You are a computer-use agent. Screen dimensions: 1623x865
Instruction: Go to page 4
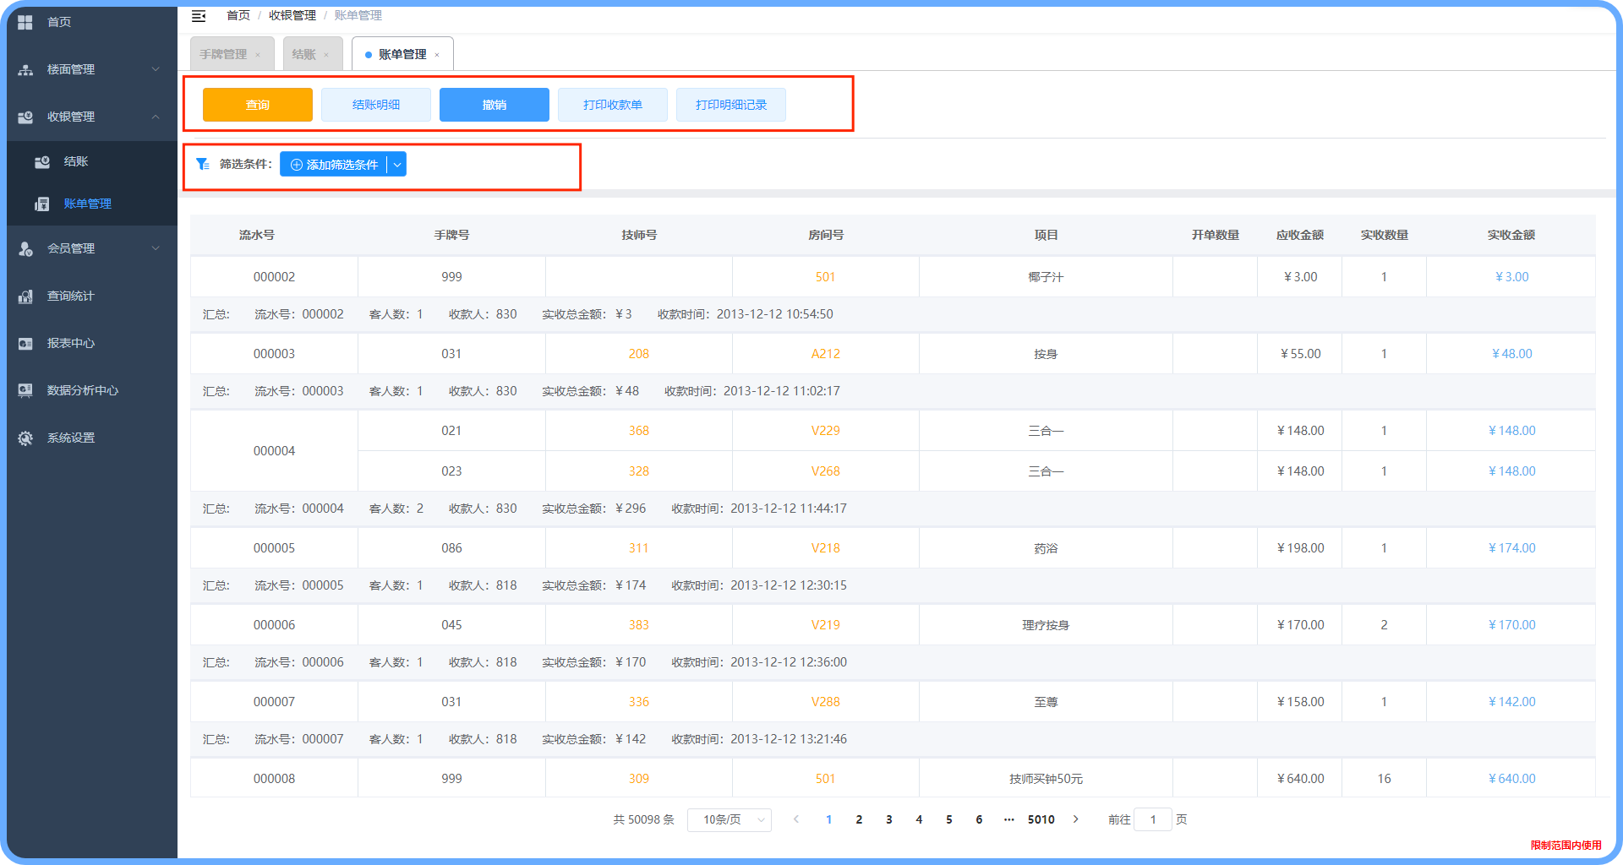(x=919, y=819)
